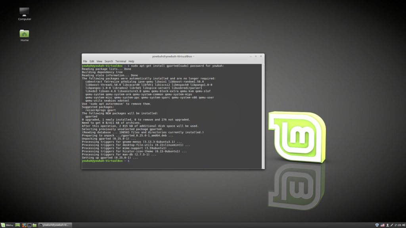The width and height of the screenshot is (406, 228).
Task: Open the update manager shield icon
Action: (x=377, y=225)
